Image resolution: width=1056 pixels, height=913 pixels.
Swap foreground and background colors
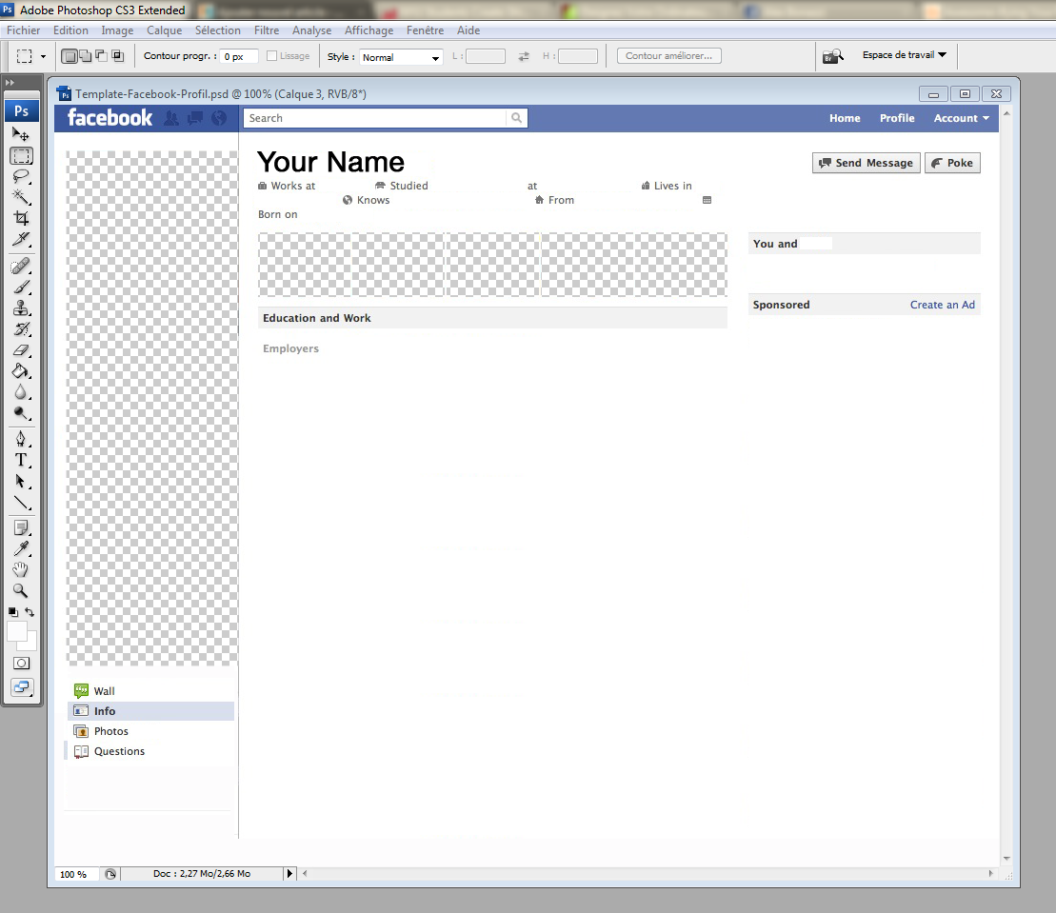coord(30,612)
